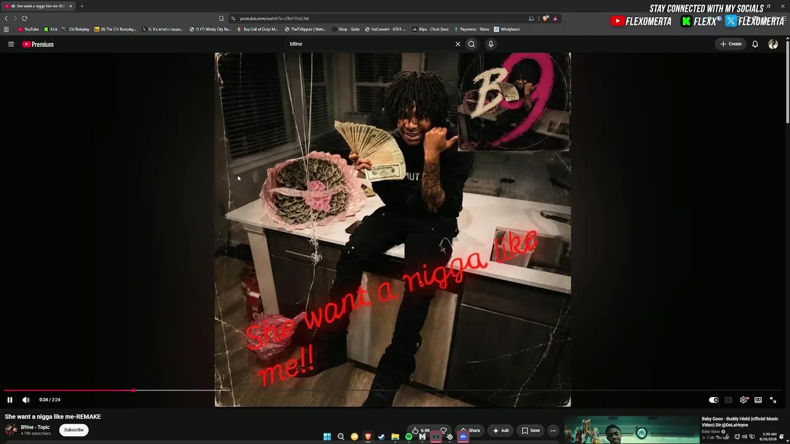The width and height of the screenshot is (790, 444).
Task: Switch player to theater mode
Action: click(758, 400)
